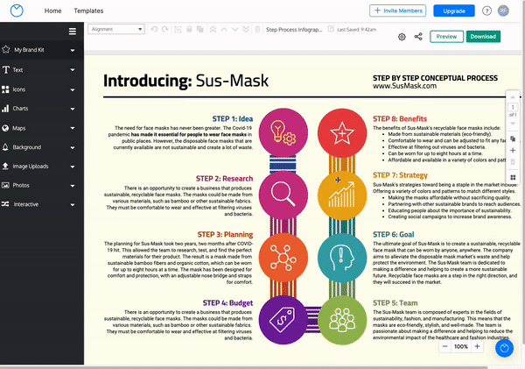Click the blue Upgrade button
525x369 pixels.
tap(454, 11)
